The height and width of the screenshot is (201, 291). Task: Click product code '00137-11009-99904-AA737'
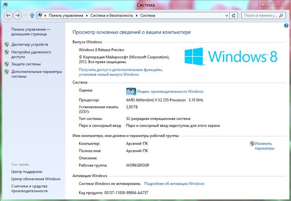(126, 193)
